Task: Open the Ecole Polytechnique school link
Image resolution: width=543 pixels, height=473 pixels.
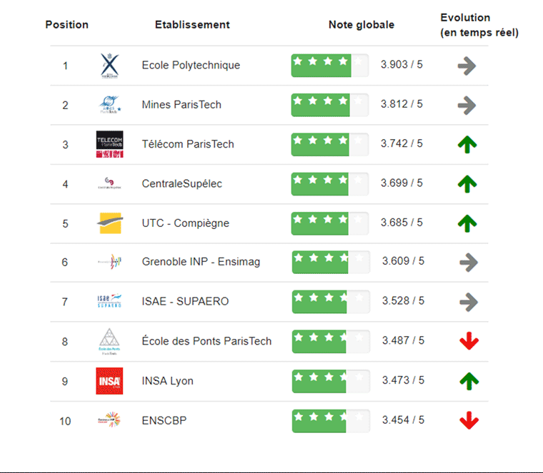Action: click(191, 65)
